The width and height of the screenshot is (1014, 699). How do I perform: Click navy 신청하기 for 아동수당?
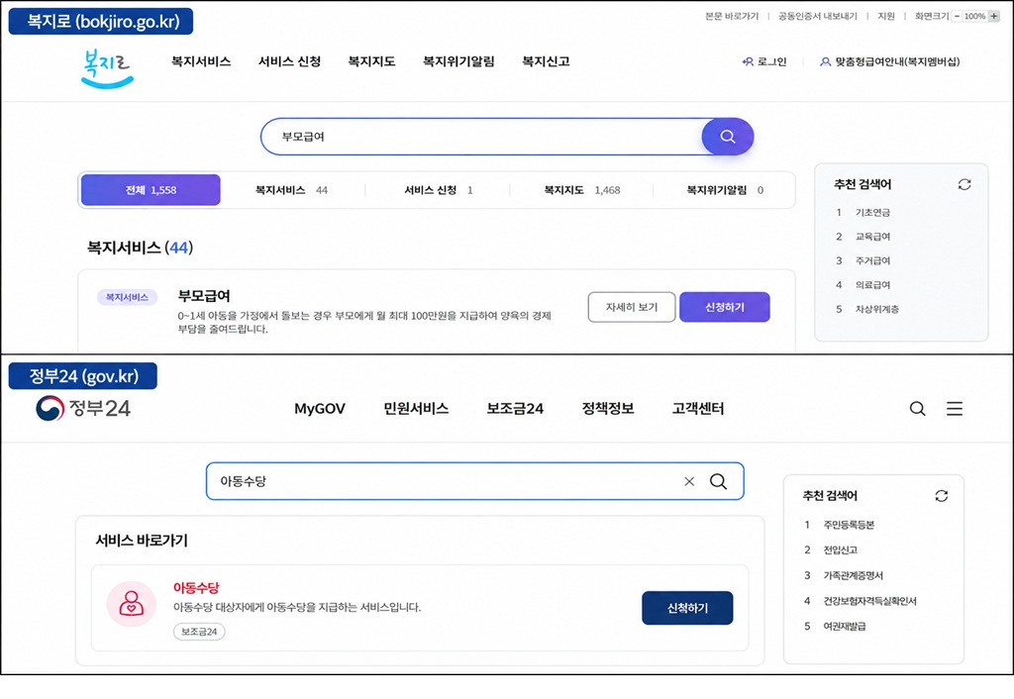687,608
